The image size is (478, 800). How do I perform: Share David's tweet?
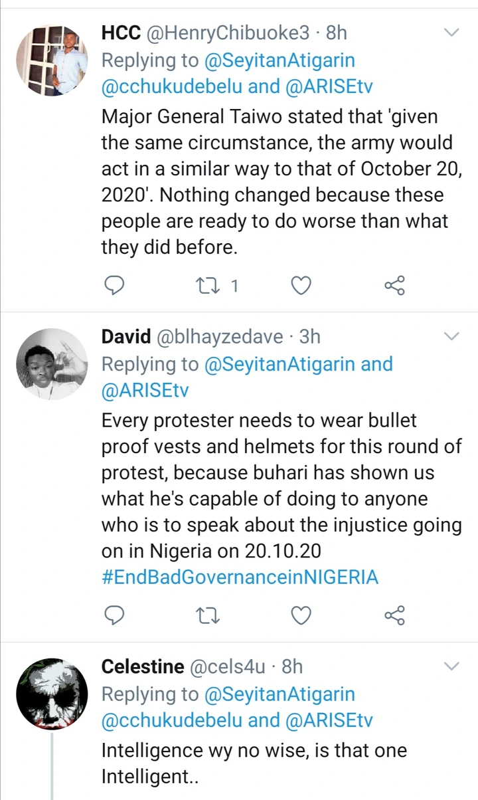point(394,617)
